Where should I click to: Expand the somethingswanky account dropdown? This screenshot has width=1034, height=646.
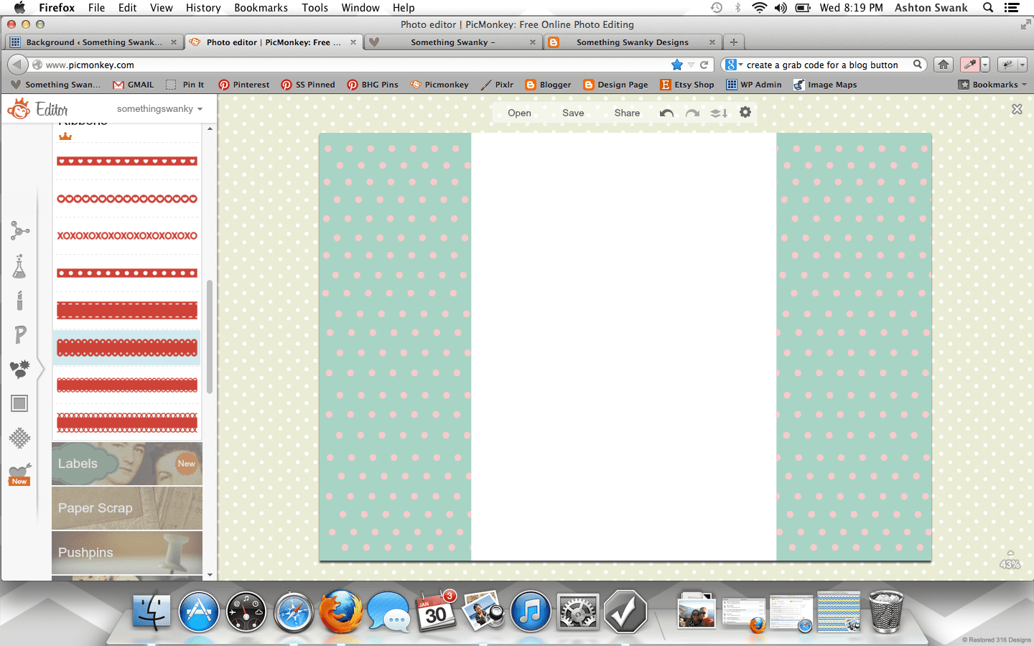pyautogui.click(x=159, y=109)
